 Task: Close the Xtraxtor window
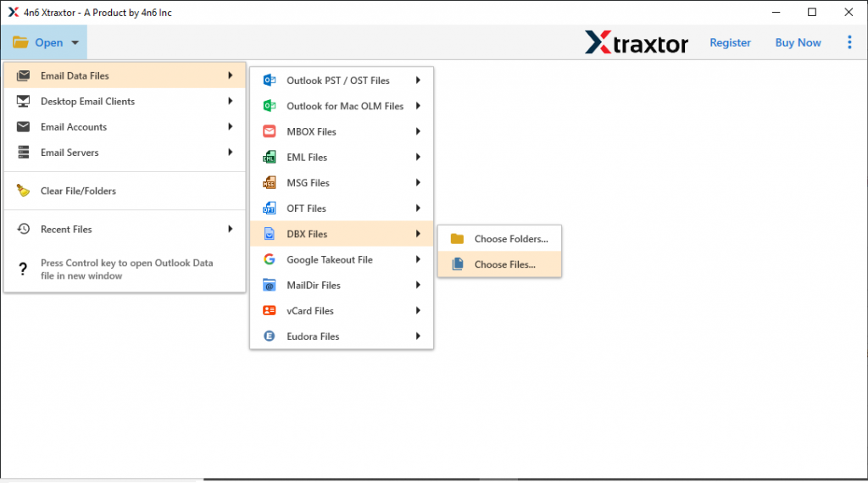tap(849, 12)
